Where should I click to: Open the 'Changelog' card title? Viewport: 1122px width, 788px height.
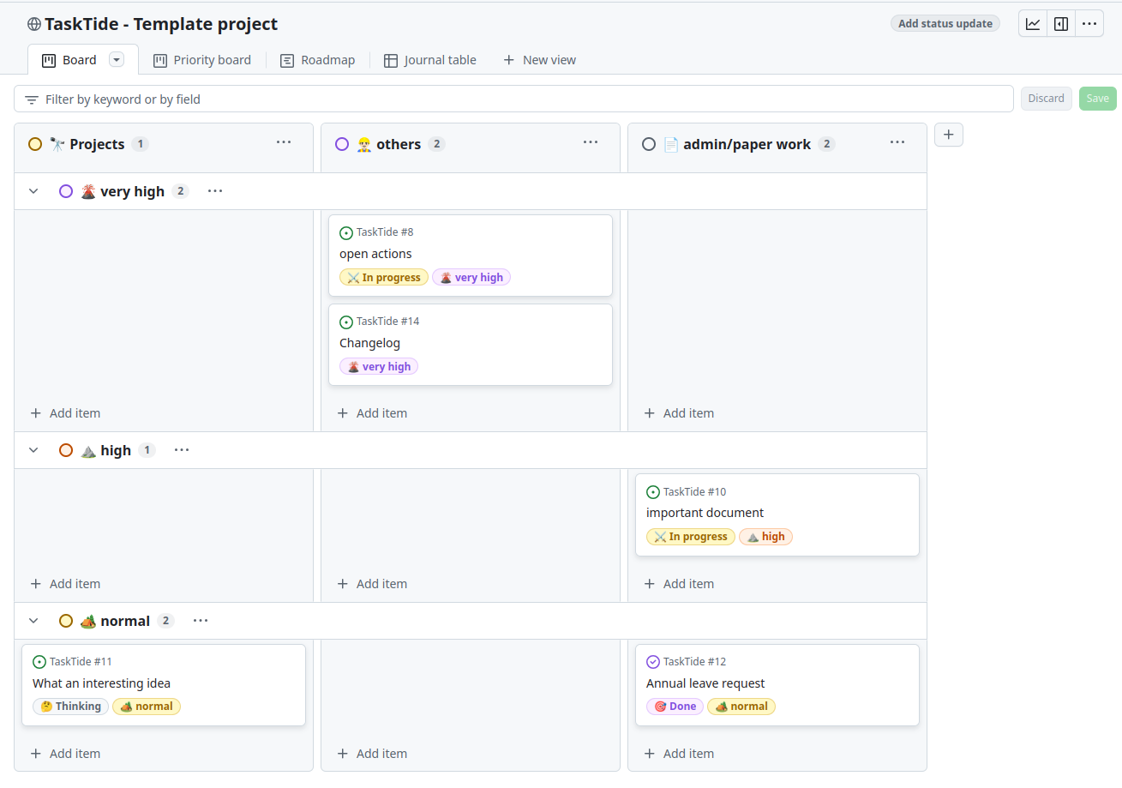pos(369,343)
